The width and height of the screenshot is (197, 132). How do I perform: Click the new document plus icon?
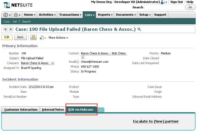(42, 38)
